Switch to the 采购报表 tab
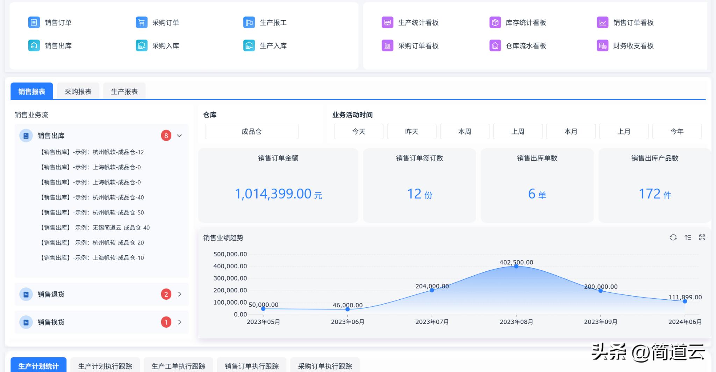 click(x=78, y=92)
